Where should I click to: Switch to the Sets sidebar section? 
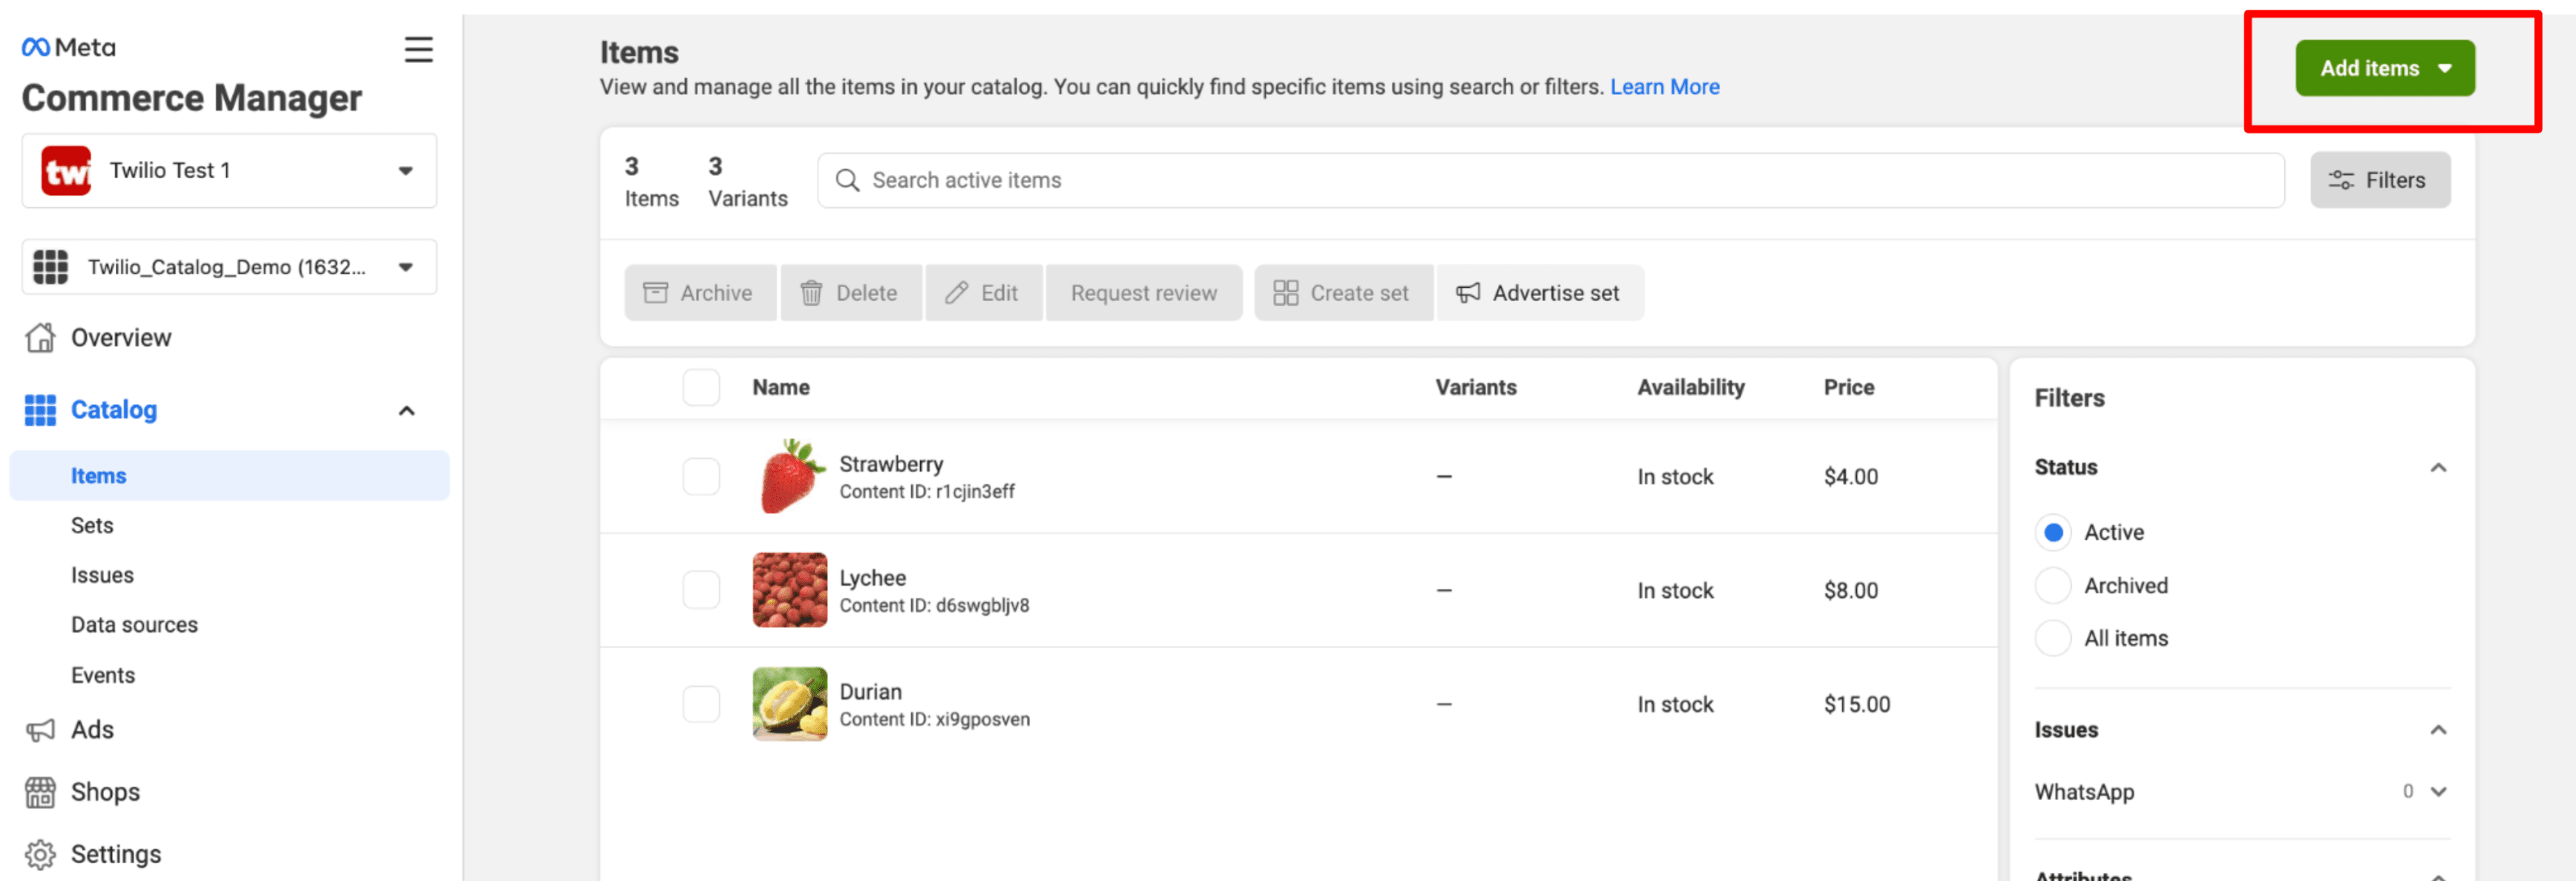click(x=92, y=525)
